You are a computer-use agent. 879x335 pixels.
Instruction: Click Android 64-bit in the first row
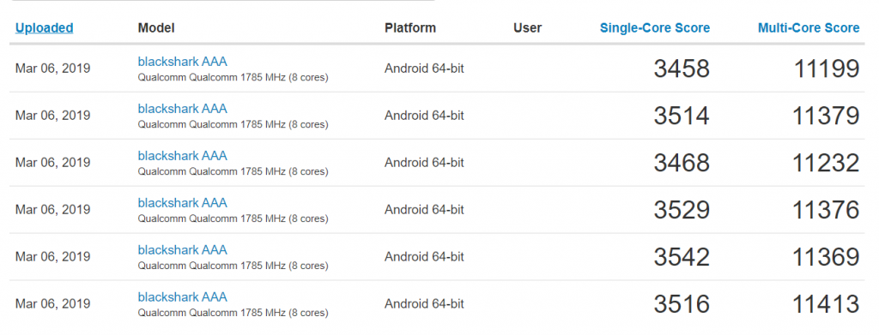pyautogui.click(x=424, y=69)
